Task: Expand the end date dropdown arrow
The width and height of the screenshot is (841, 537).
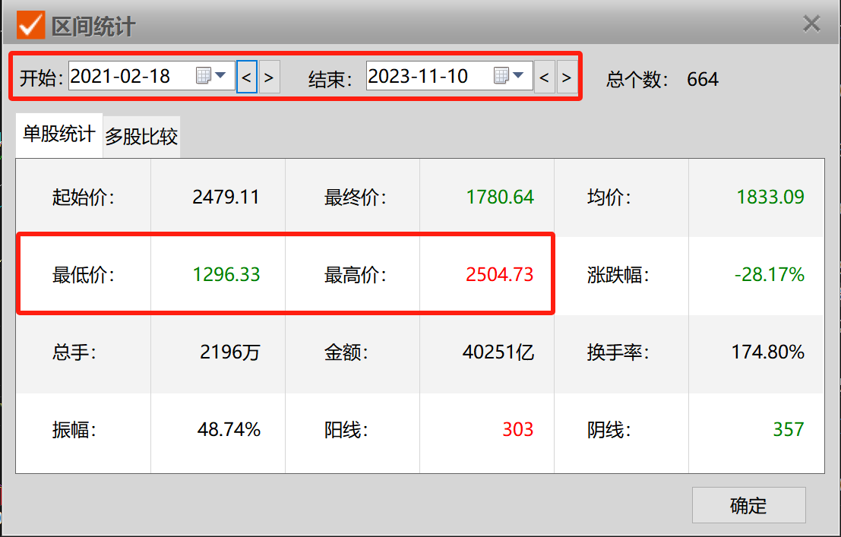Action: pos(518,75)
